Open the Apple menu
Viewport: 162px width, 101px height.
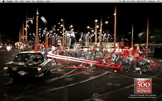[4, 1]
